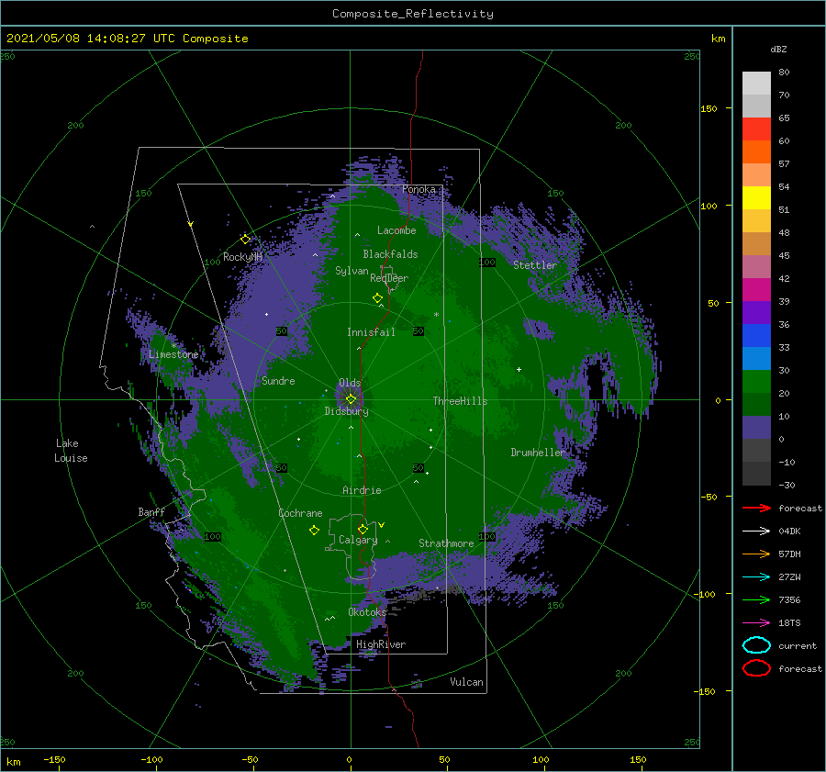This screenshot has height=772, width=826.
Task: Select the orange 57DM arrow in legend
Action: (756, 554)
